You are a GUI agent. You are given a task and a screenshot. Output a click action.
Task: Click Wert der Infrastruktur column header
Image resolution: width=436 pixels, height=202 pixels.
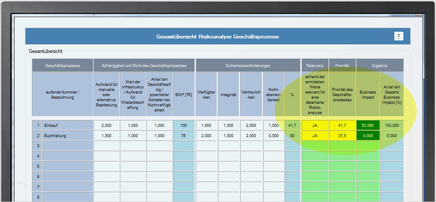(133, 94)
